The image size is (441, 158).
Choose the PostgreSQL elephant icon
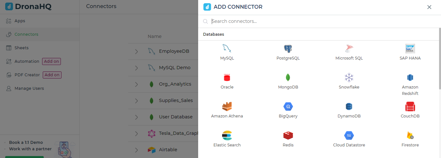click(288, 49)
